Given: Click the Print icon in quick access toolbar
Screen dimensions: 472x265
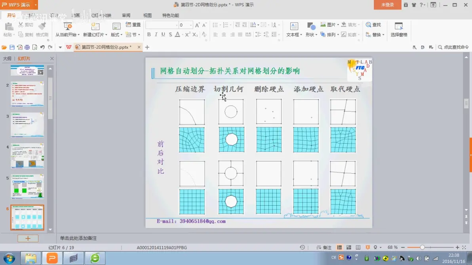Looking at the screenshot, I should point(27,47).
